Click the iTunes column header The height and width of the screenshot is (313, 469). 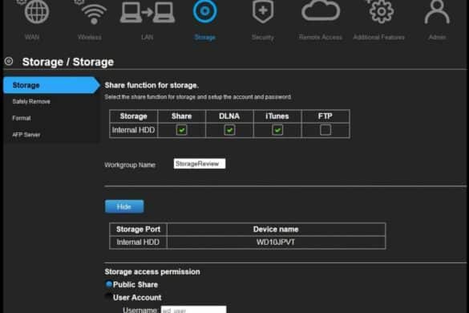277,116
